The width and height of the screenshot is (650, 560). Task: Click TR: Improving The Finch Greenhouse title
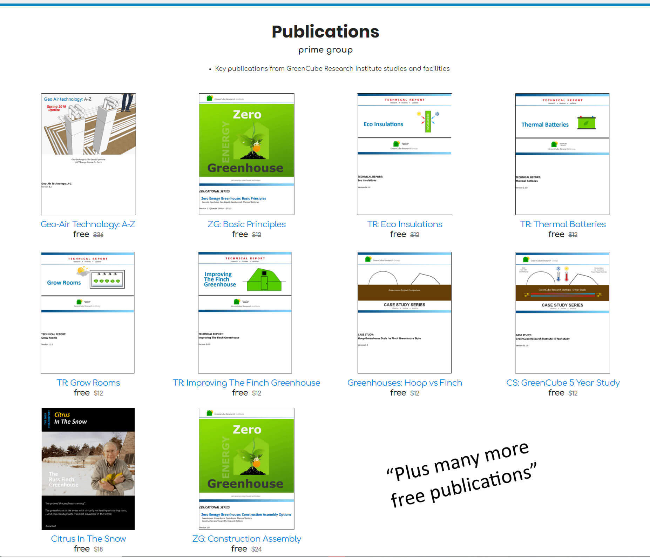(246, 383)
